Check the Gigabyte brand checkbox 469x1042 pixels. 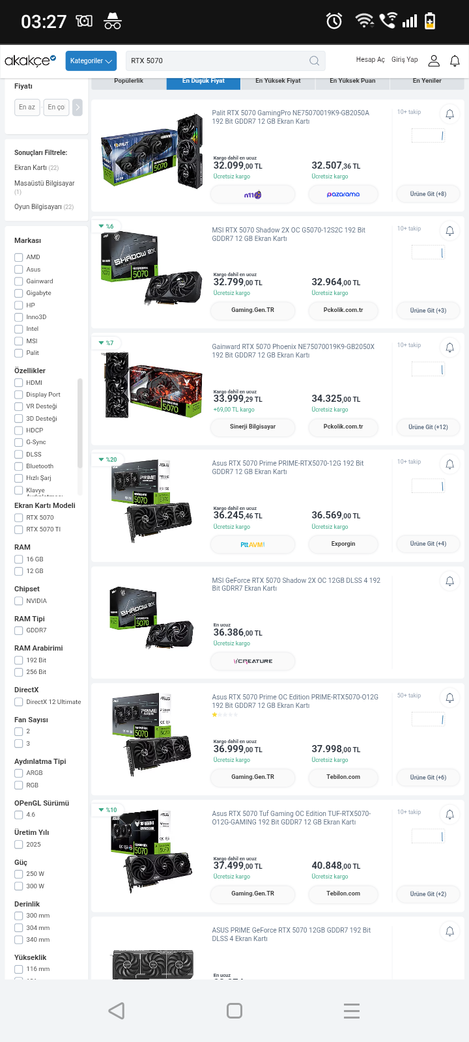[x=18, y=293]
